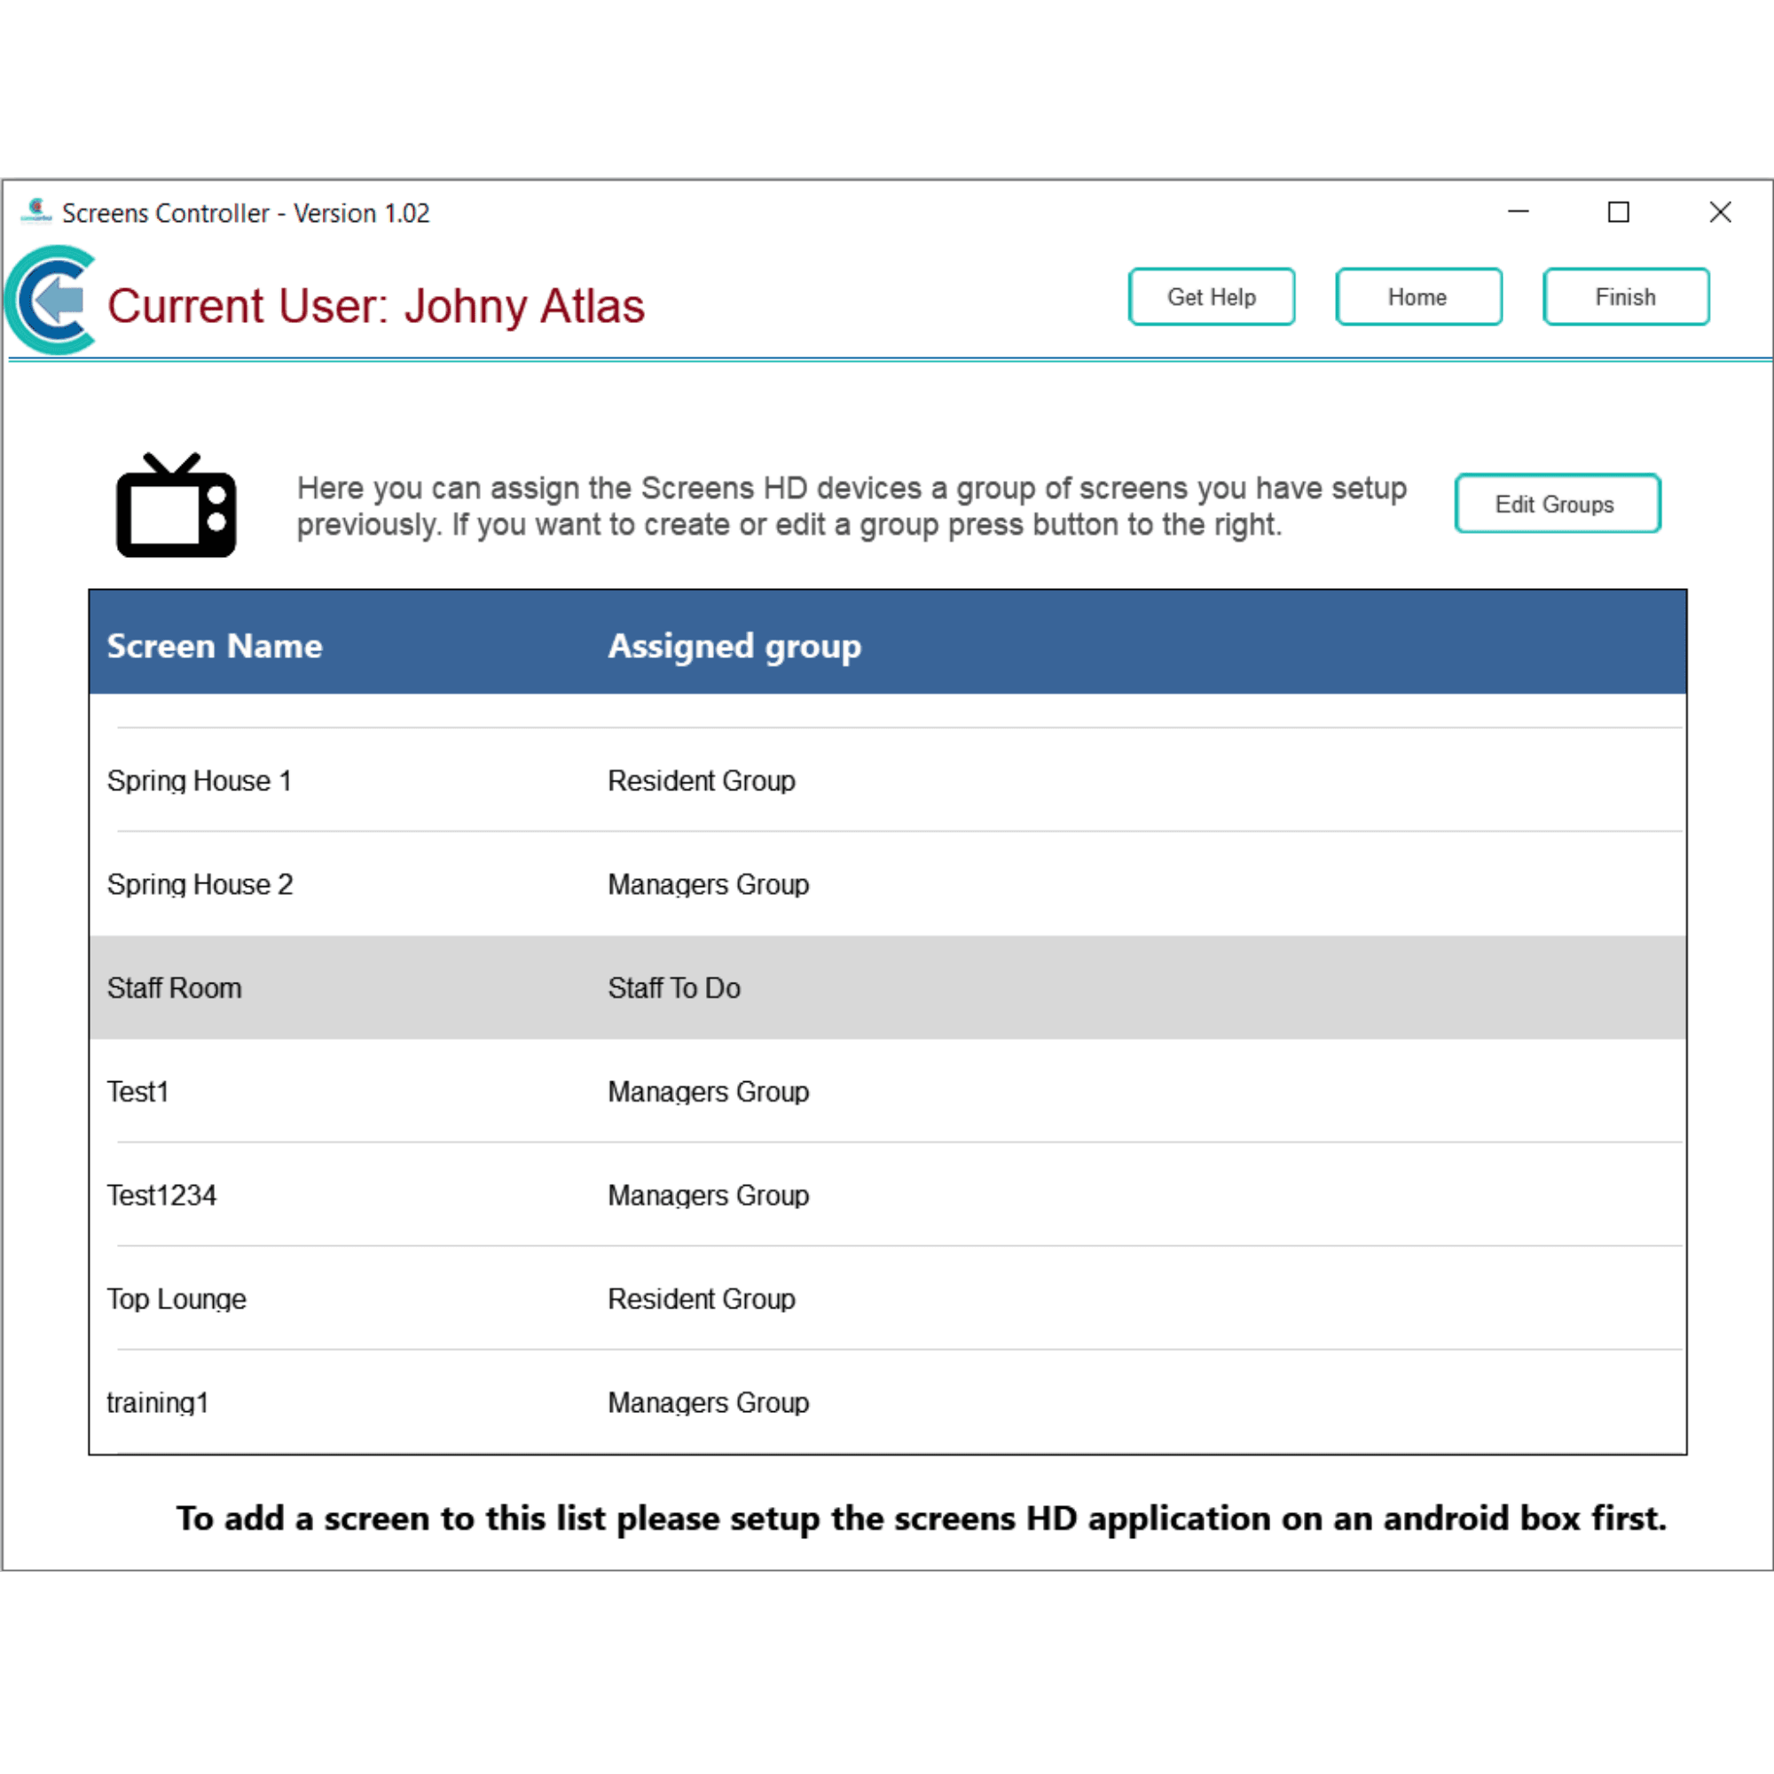Viewport: 1774px width, 1774px height.
Task: Select the Test1 screen row
Action: [x=137, y=1092]
